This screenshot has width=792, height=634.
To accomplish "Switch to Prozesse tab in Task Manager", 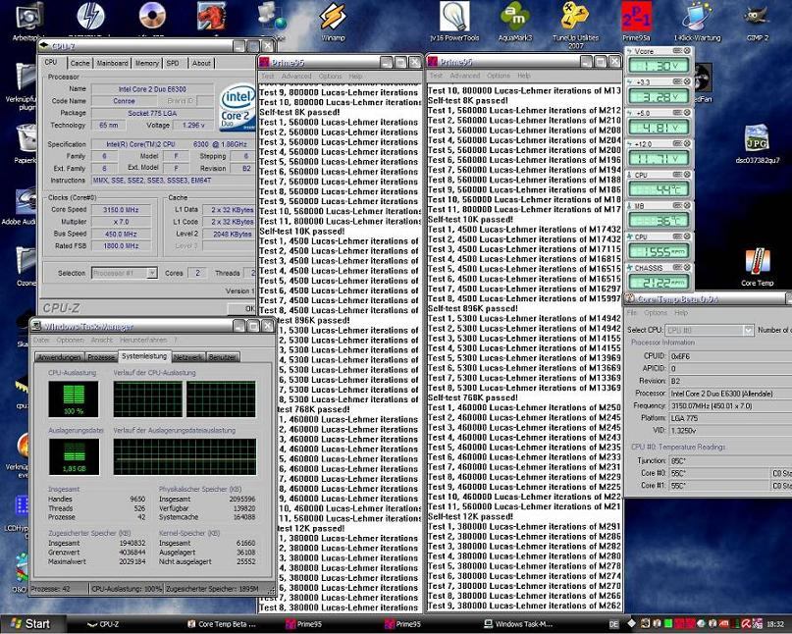I will pos(101,357).
